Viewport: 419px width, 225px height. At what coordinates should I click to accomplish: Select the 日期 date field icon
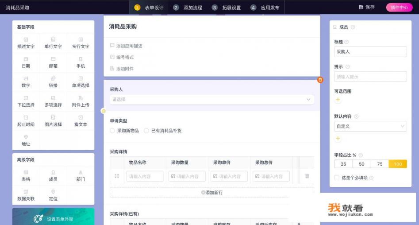coord(26,62)
